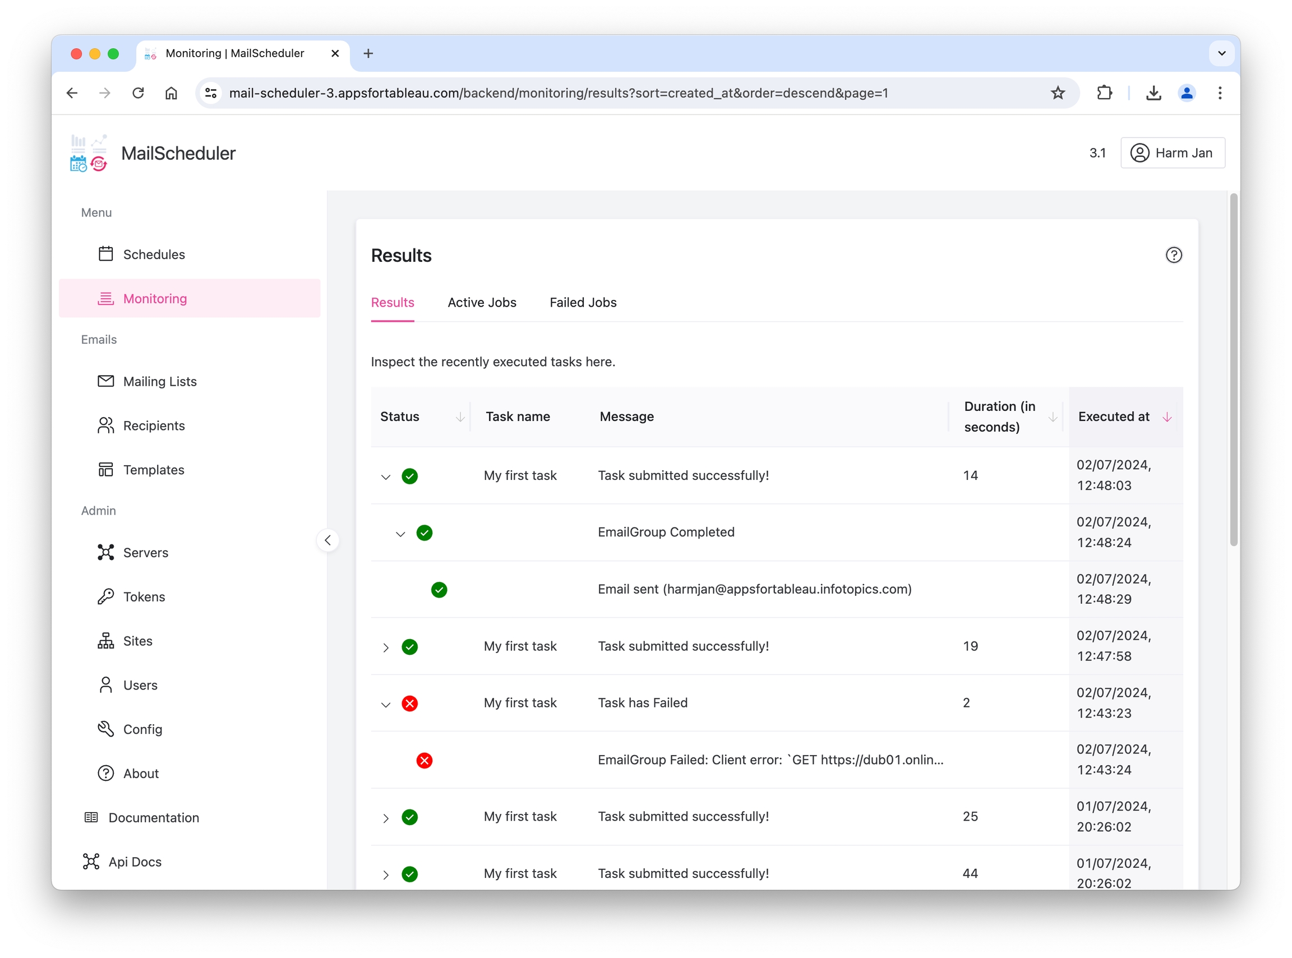Open the Documentation link in sidebar
The width and height of the screenshot is (1292, 958).
[x=153, y=817]
